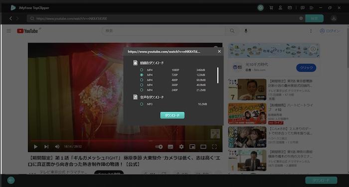349x187 pixels.
Task: Open video player settings gear
Action: (x=181, y=147)
